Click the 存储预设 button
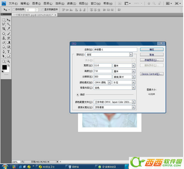The height and width of the screenshot is (169, 184). [152, 60]
